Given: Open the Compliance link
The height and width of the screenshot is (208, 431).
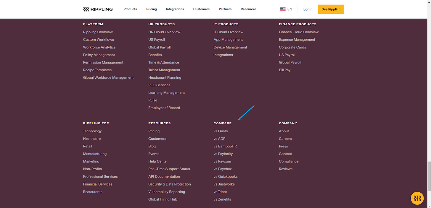Looking at the screenshot, I should tap(289, 161).
